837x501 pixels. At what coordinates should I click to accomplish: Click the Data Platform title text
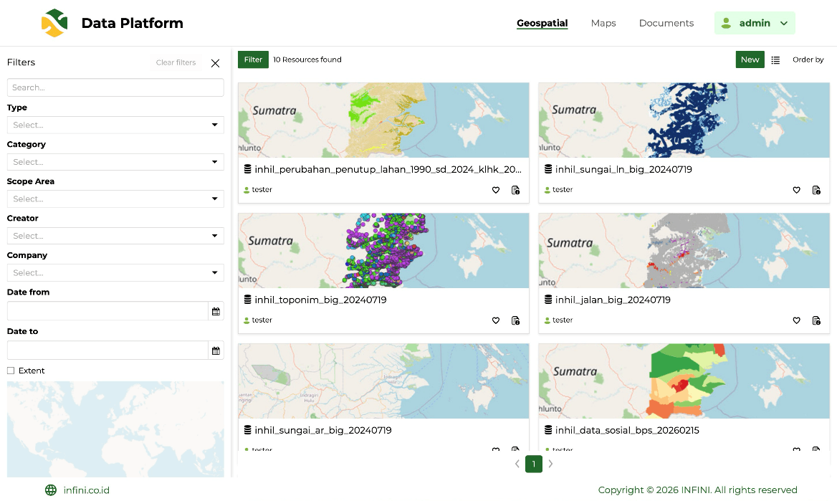pos(133,23)
